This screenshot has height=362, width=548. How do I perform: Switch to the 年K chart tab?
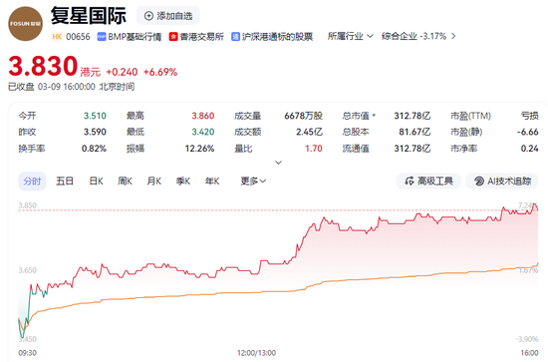coord(212,181)
